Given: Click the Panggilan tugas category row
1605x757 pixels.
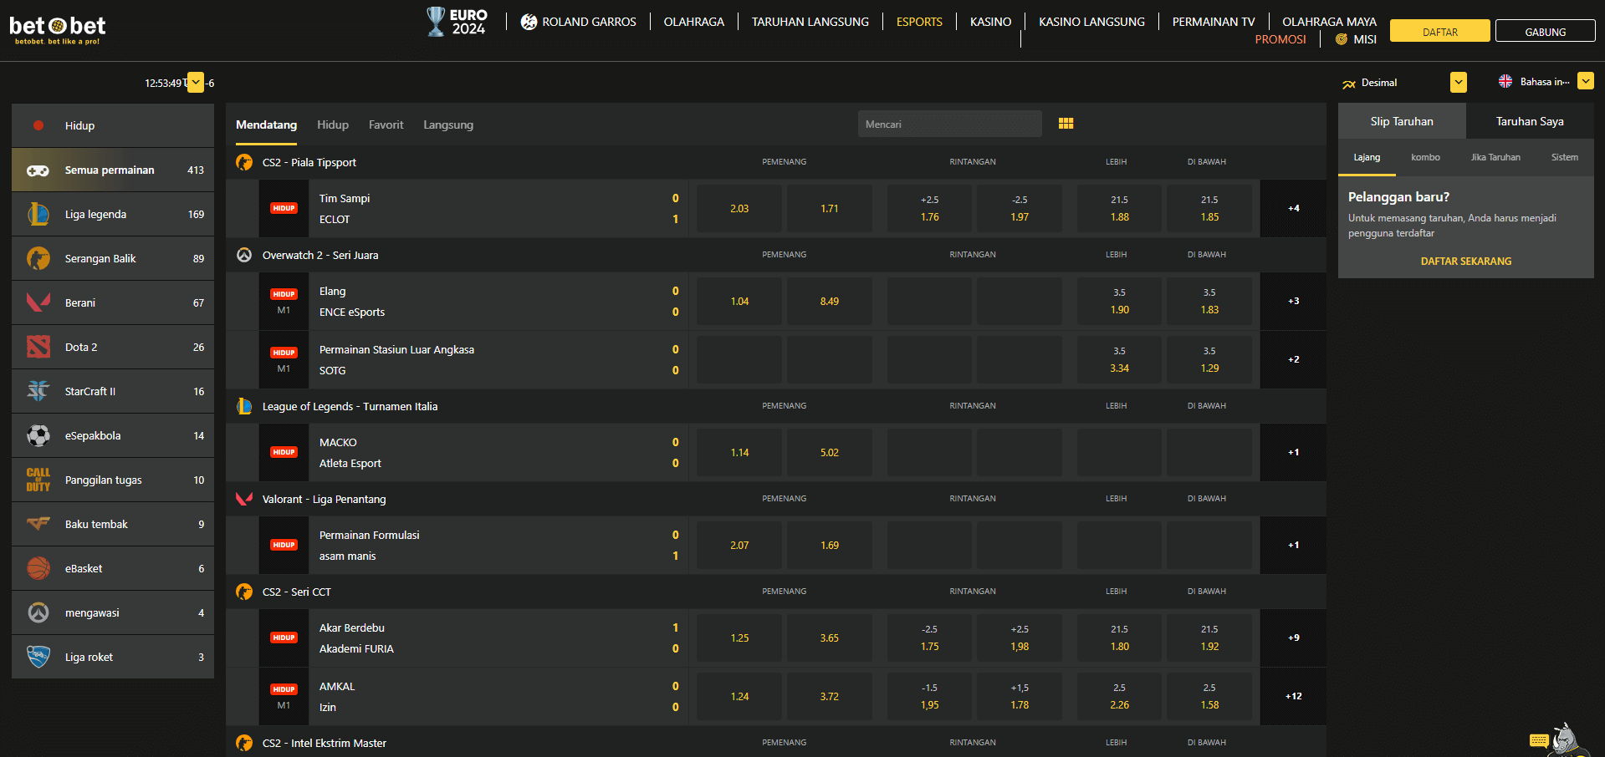Looking at the screenshot, I should pos(113,480).
